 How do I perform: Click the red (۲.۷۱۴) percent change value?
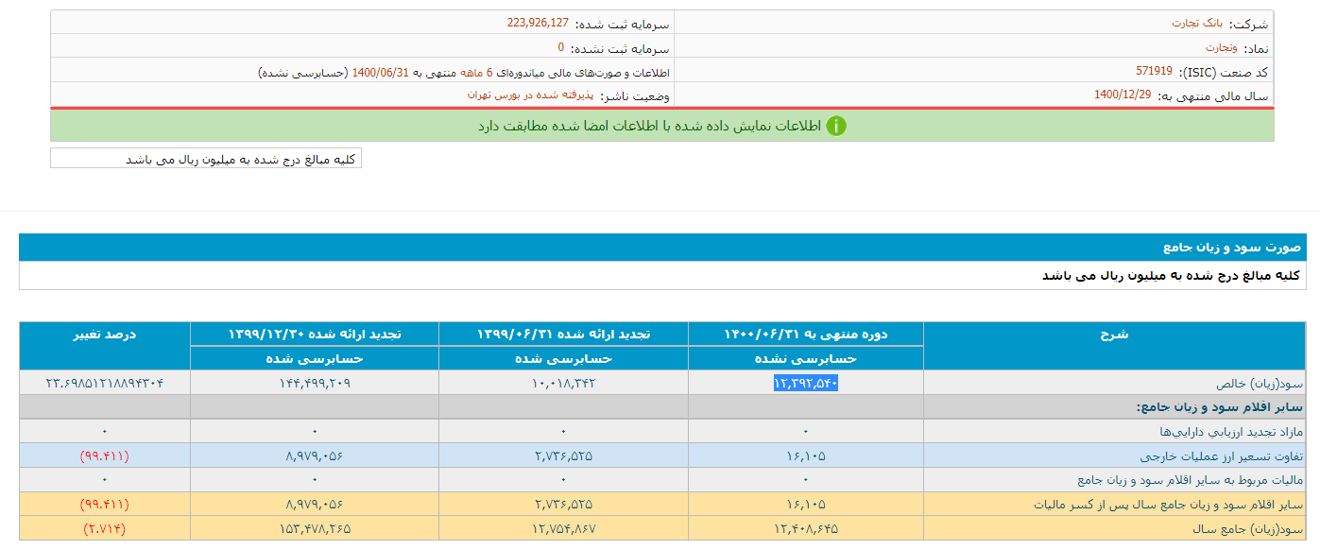pos(105,528)
